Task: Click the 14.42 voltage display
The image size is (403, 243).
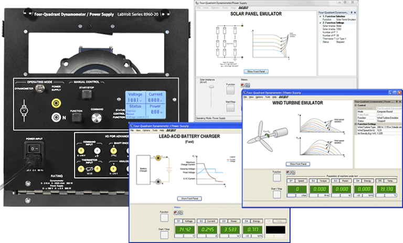Action: 185,230
